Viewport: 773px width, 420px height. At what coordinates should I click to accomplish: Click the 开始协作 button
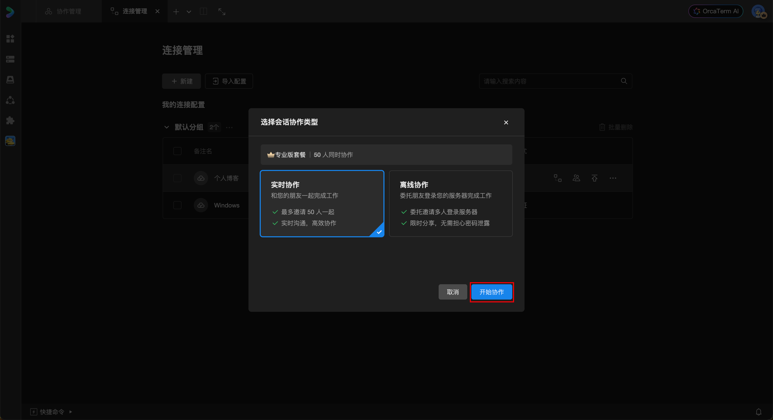pyautogui.click(x=491, y=292)
